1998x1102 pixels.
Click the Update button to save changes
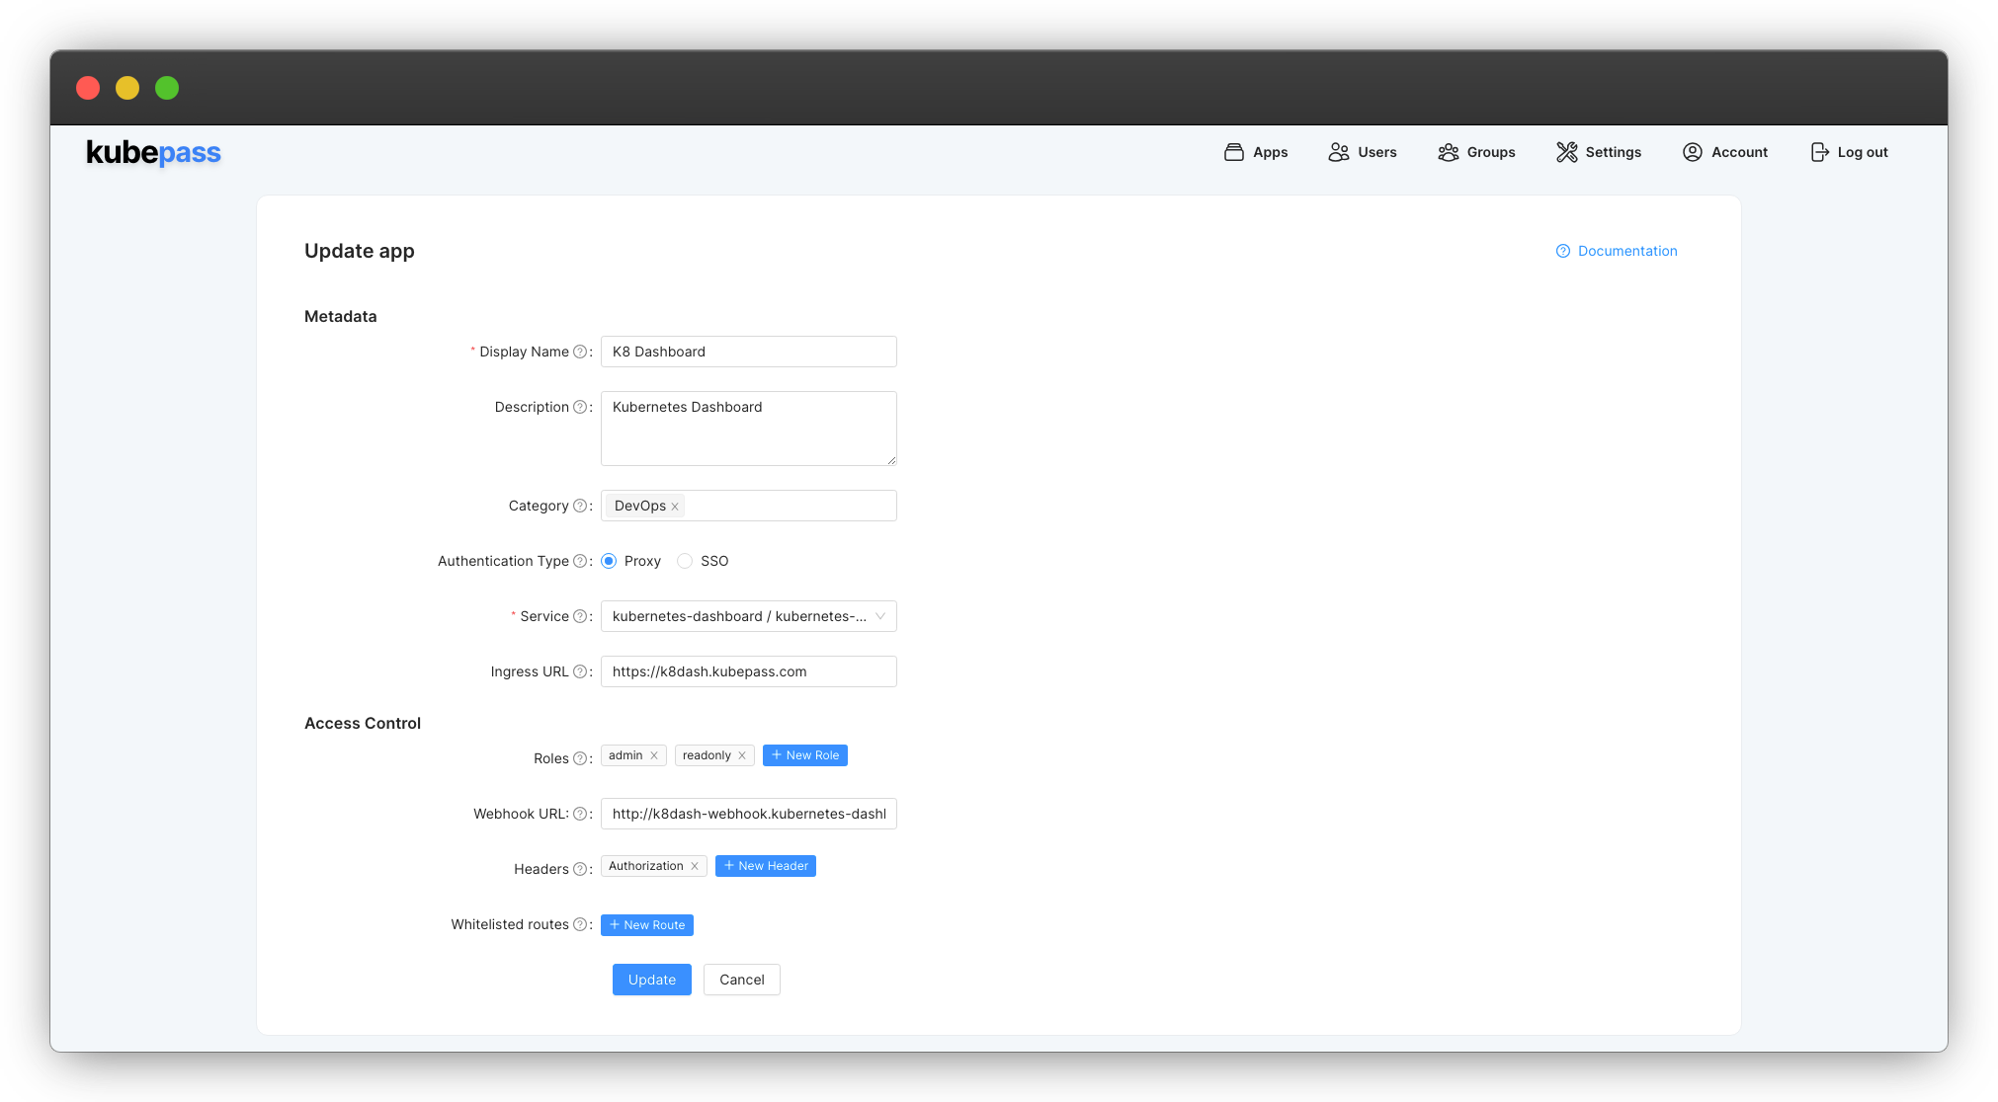pyautogui.click(x=651, y=979)
